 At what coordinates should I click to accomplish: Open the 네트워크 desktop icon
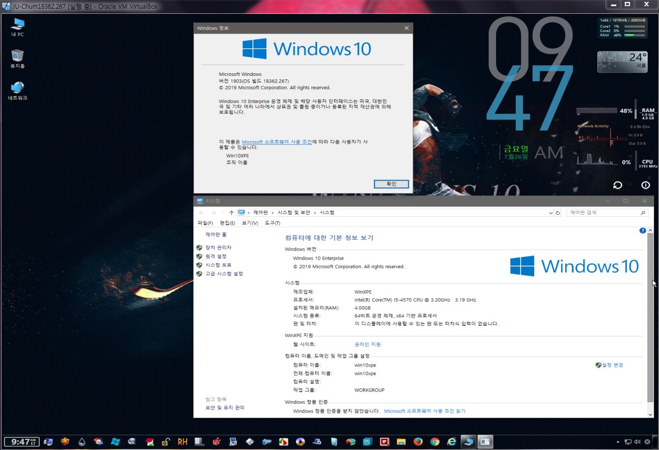17,90
